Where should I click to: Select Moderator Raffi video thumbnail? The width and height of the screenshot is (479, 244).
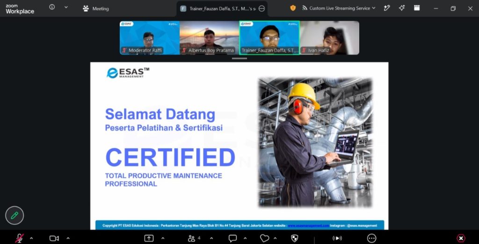pyautogui.click(x=149, y=38)
